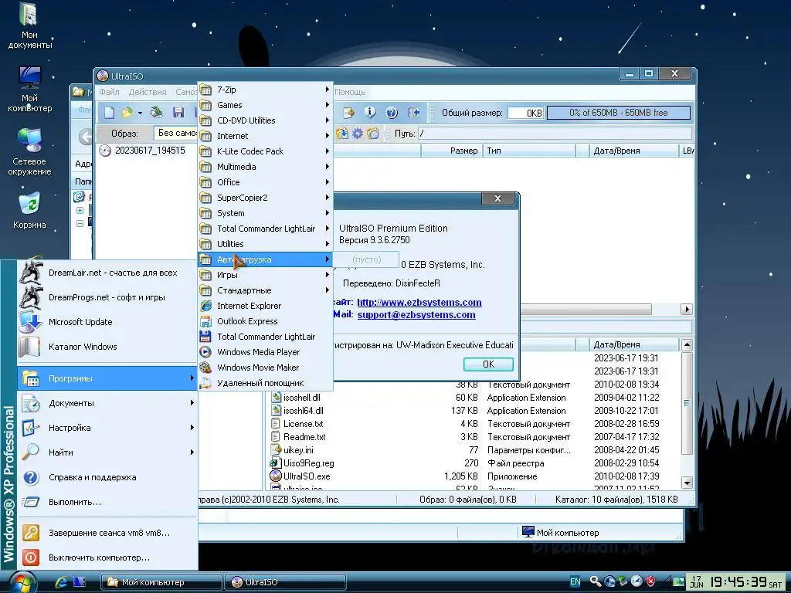Viewport: 791px width, 593px height.
Task: Open the System folder in Programs menu
Action: (265, 213)
